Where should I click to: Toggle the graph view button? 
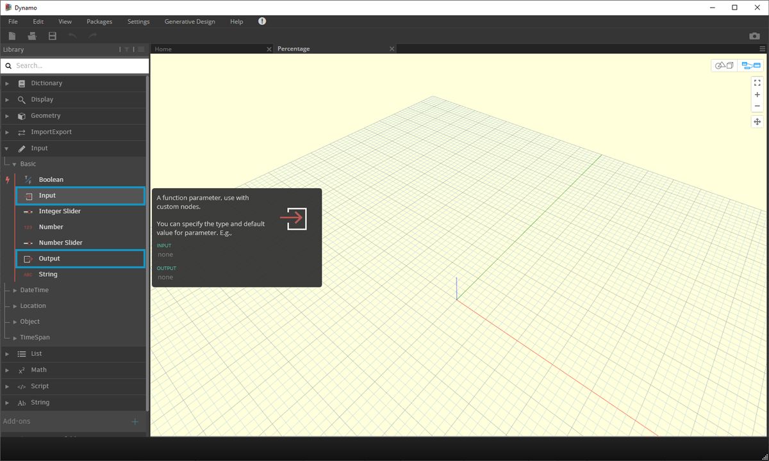pos(750,65)
